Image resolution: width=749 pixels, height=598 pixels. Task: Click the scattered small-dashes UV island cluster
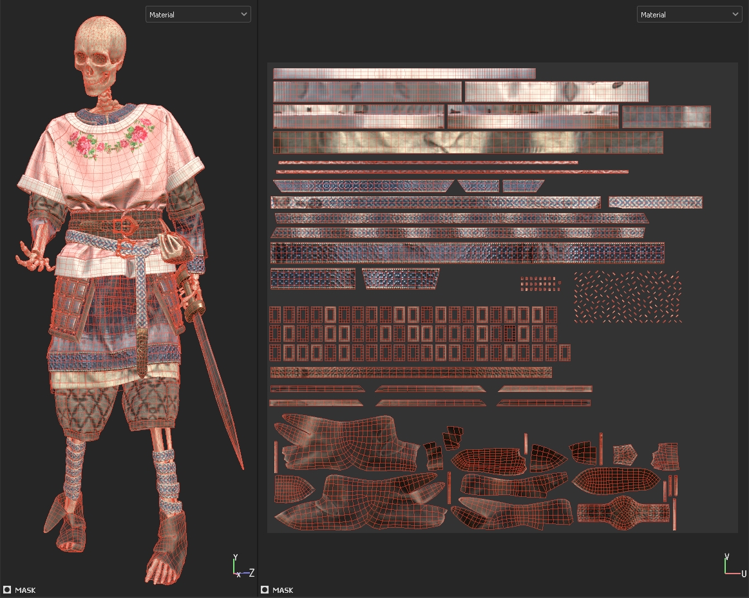point(627,296)
